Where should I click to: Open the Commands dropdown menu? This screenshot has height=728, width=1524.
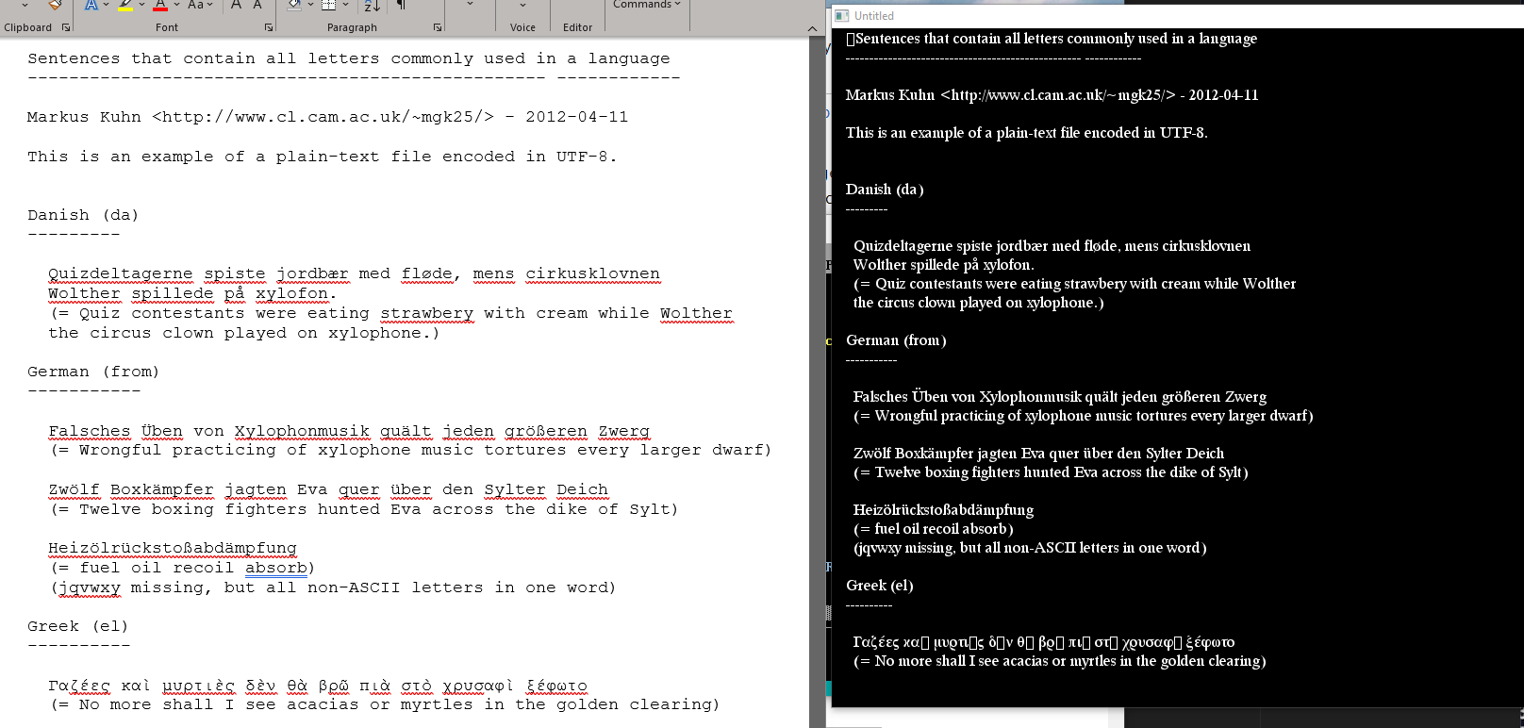(x=646, y=5)
